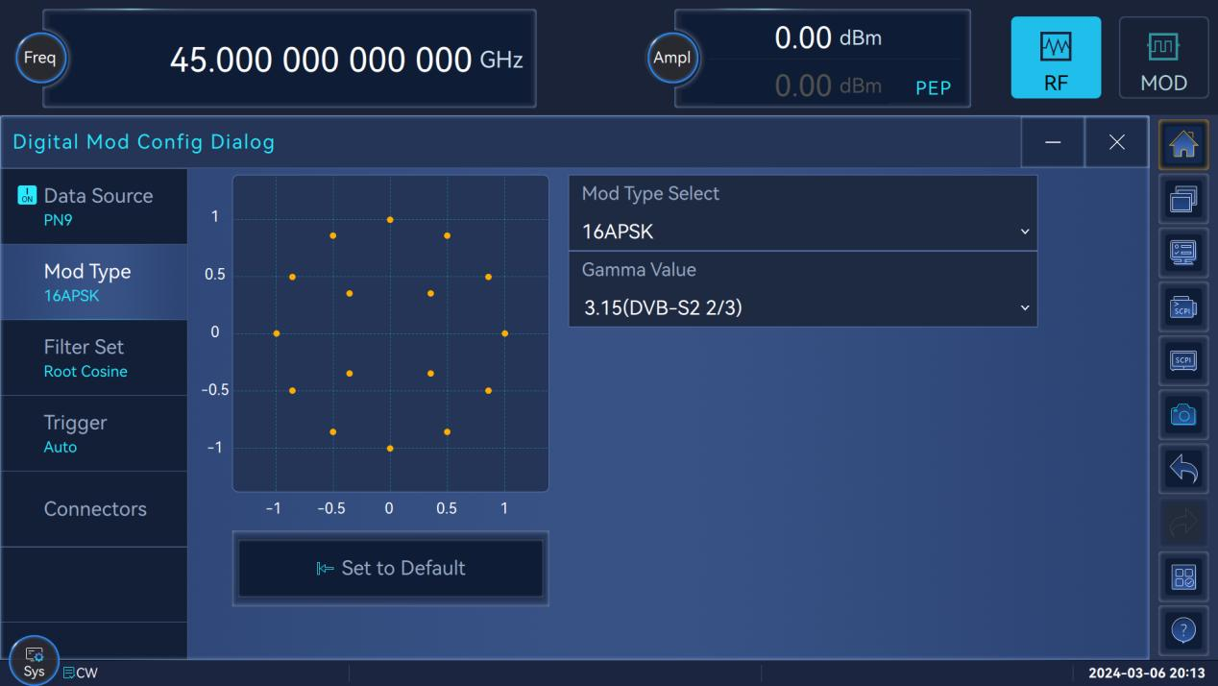Open help with question mark icon
The width and height of the screenshot is (1218, 686).
coord(1183,629)
